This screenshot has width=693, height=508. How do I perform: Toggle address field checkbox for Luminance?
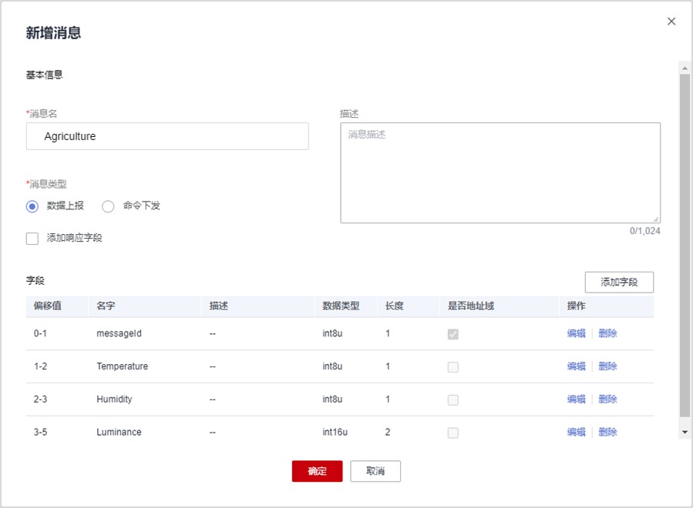pos(453,433)
